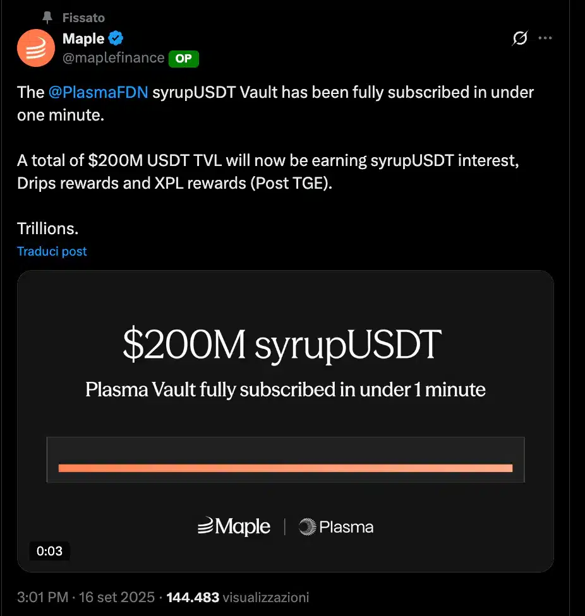Click the blue verified badge
Image resolution: width=585 pixels, height=616 pixels.
[116, 39]
